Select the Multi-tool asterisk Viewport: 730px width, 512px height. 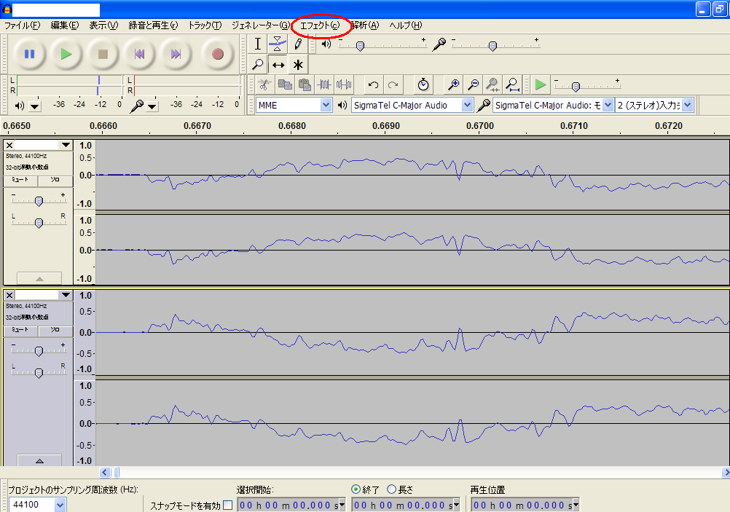[298, 64]
